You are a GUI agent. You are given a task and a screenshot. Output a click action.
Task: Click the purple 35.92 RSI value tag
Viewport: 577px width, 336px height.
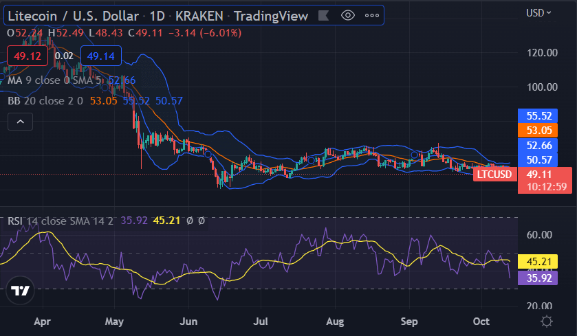[x=538, y=278]
